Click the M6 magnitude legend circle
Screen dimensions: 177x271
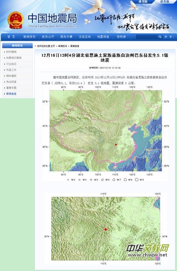pos(102,180)
